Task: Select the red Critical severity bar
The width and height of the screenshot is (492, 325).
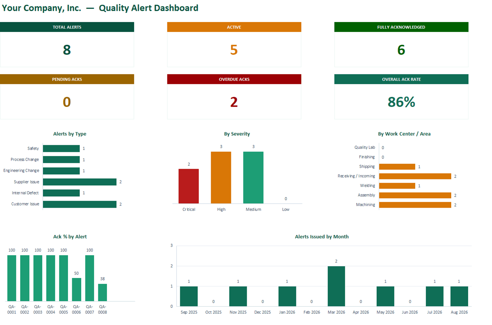Action: tap(189, 186)
